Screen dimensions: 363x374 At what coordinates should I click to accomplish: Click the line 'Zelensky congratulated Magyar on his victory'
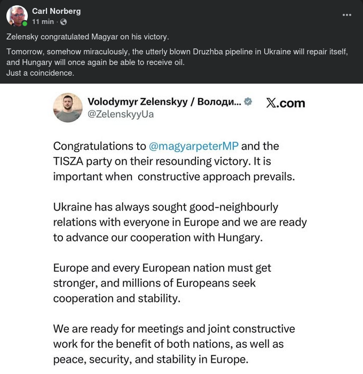coord(88,37)
